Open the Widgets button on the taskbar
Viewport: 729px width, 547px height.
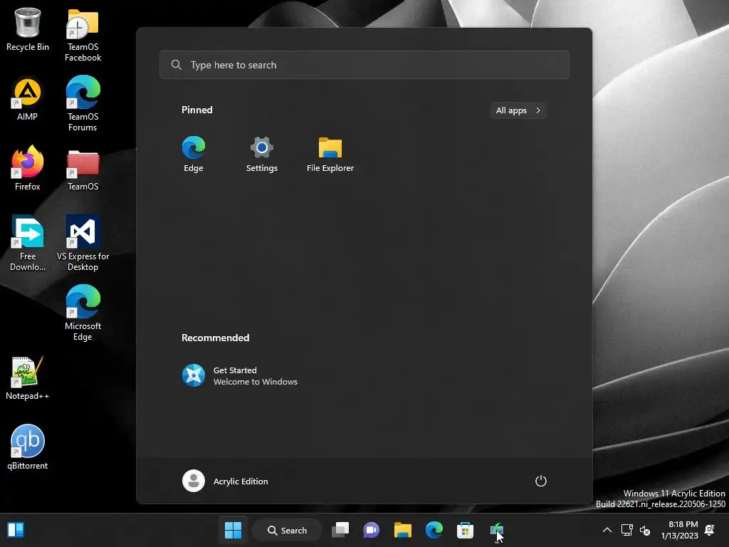16,530
